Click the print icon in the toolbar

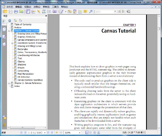tap(16, 11)
